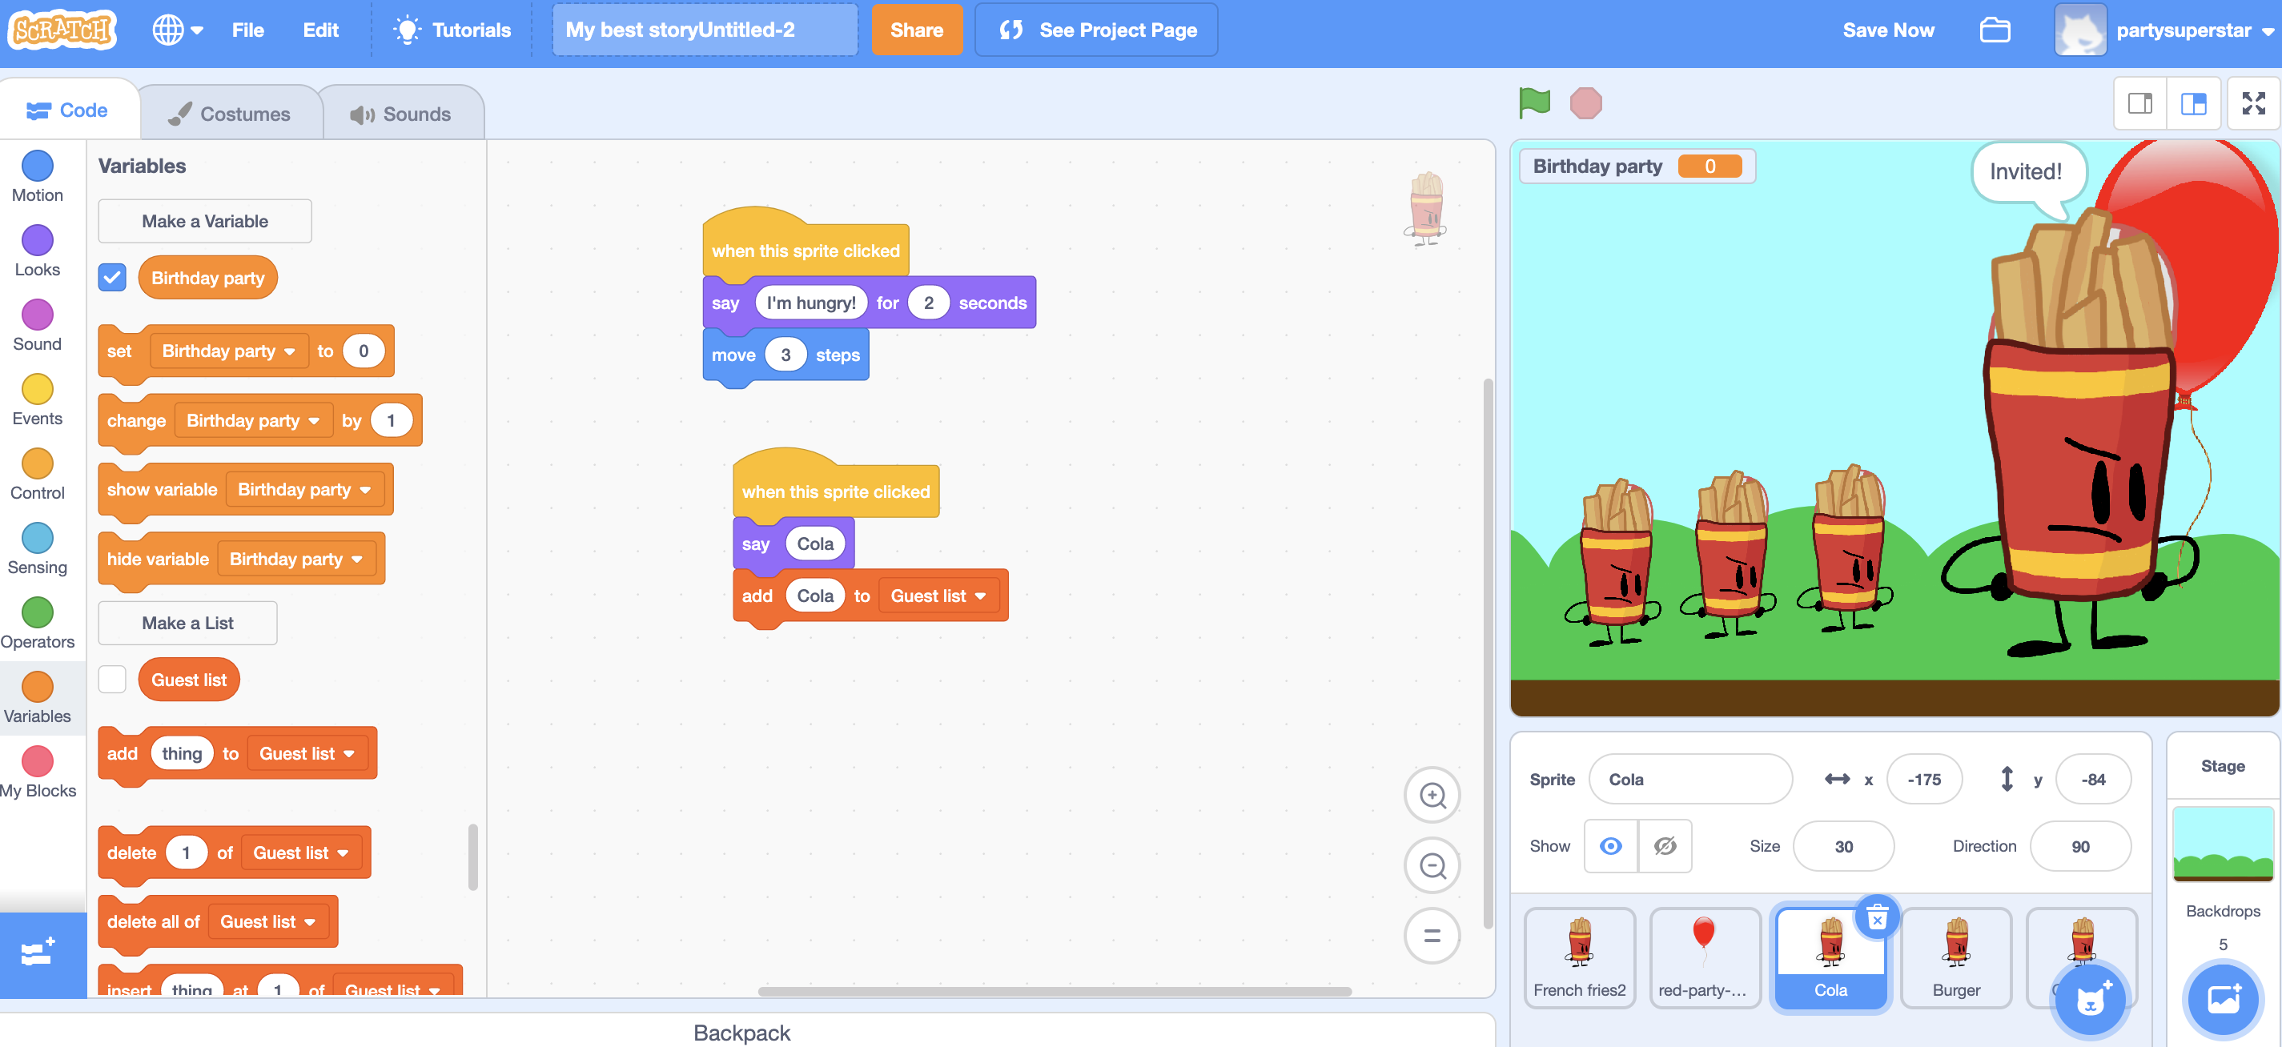
Task: Open the File menu
Action: (x=247, y=30)
